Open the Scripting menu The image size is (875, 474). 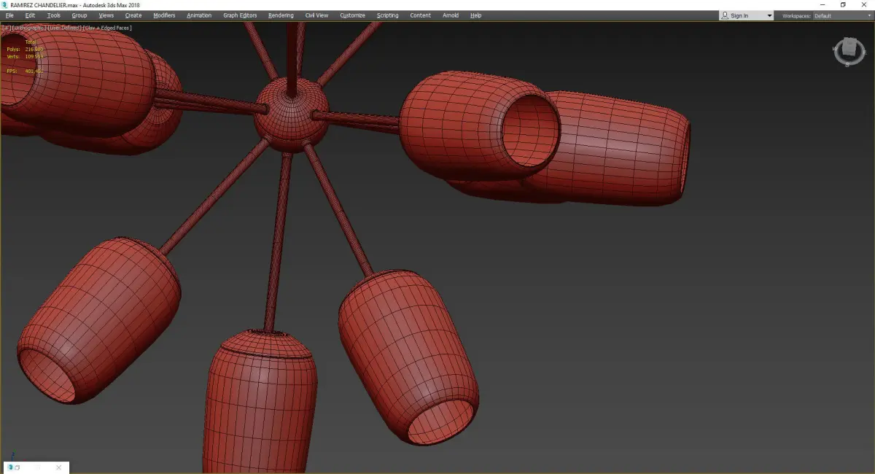click(x=387, y=15)
